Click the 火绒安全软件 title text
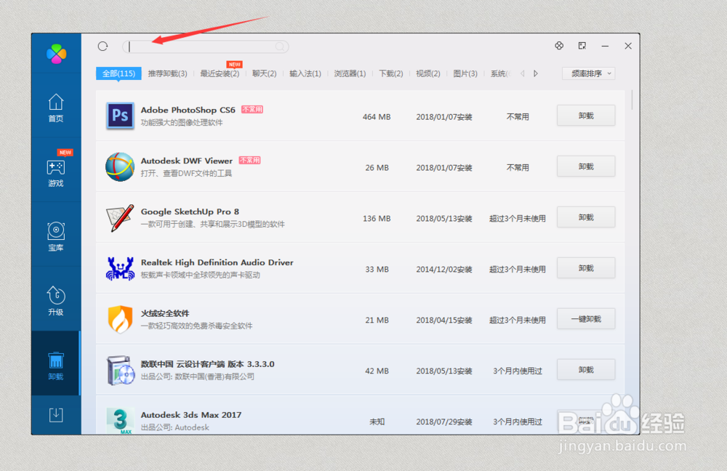Image resolution: width=727 pixels, height=471 pixels. click(164, 313)
